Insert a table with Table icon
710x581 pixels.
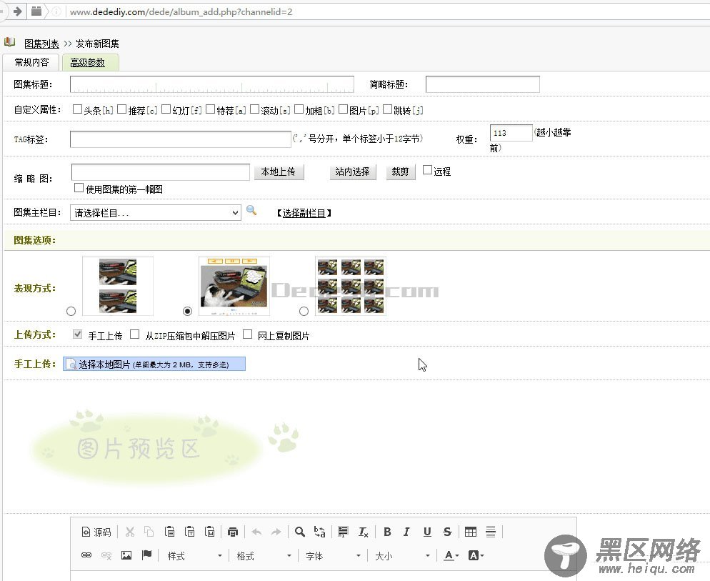click(471, 532)
